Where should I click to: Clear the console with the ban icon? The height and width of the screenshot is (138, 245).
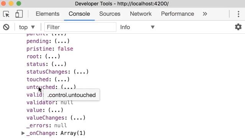coord(6,27)
